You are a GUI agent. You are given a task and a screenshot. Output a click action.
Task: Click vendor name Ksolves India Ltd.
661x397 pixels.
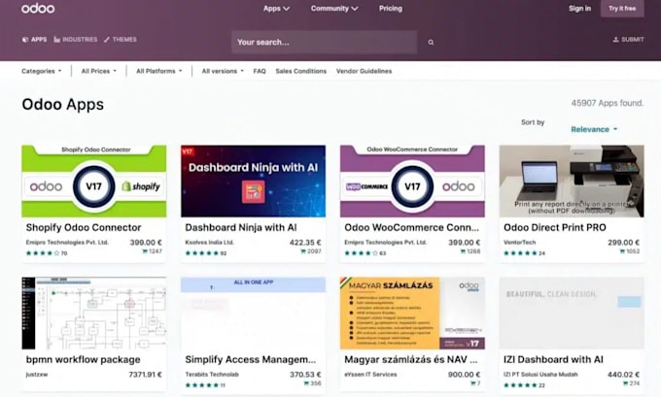click(x=210, y=243)
